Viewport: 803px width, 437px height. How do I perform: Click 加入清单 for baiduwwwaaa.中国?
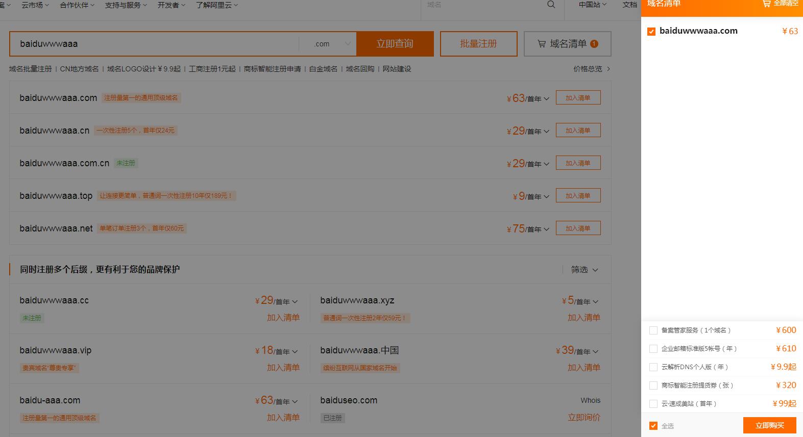coord(584,368)
